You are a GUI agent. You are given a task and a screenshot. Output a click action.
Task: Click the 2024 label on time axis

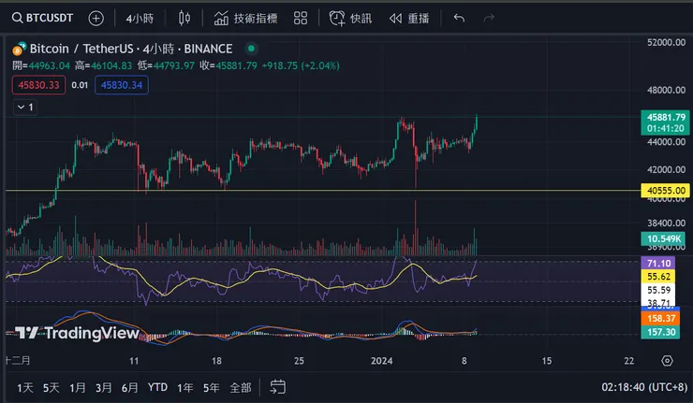(382, 361)
